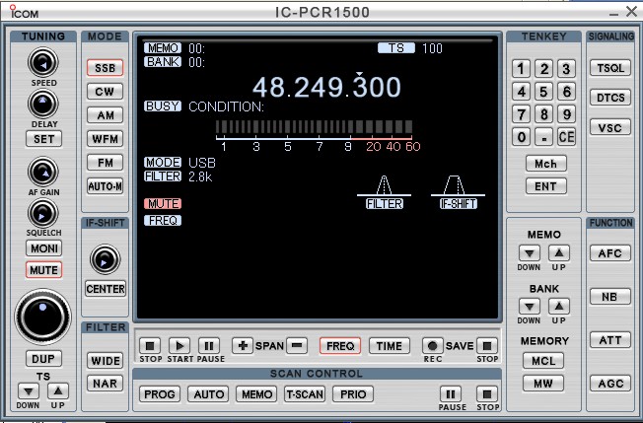Step MEMO channel up

click(559, 253)
